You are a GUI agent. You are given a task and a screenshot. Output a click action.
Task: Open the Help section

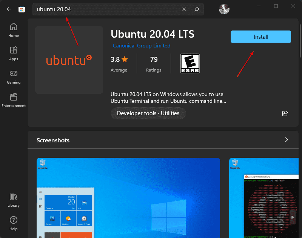pyautogui.click(x=14, y=223)
